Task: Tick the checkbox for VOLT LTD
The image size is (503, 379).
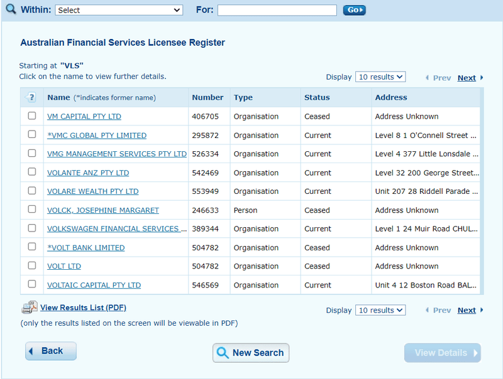Action: tap(32, 265)
